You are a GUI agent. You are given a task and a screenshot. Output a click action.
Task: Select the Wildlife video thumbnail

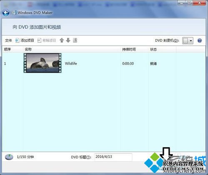point(43,63)
